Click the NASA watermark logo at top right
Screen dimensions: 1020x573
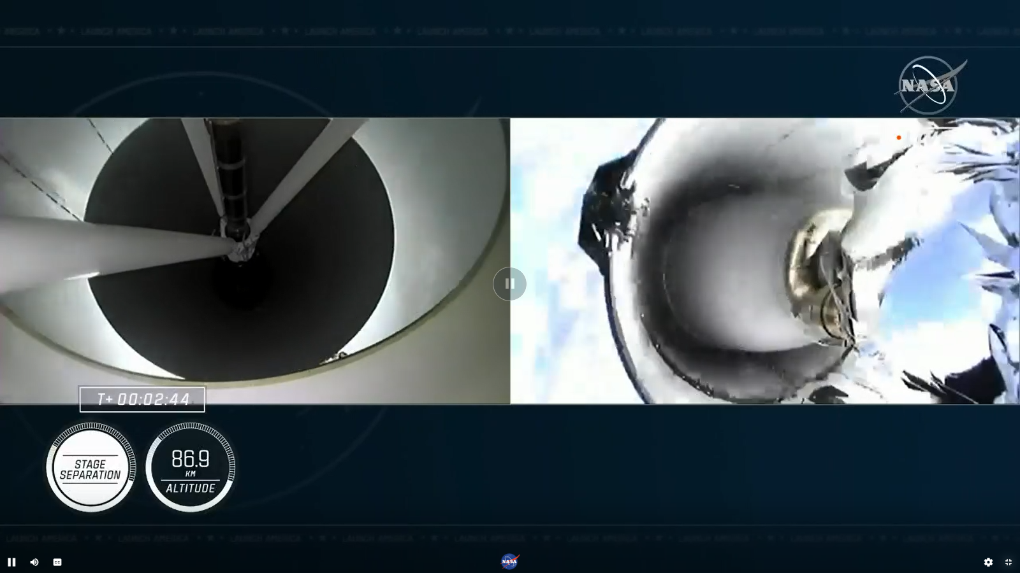tap(929, 85)
